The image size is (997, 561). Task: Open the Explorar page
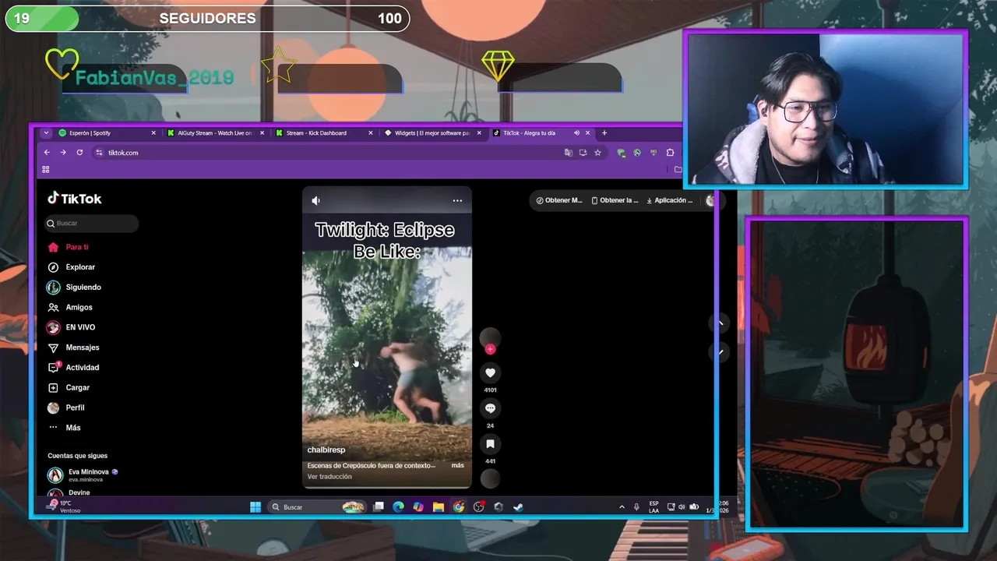pyautogui.click(x=80, y=267)
